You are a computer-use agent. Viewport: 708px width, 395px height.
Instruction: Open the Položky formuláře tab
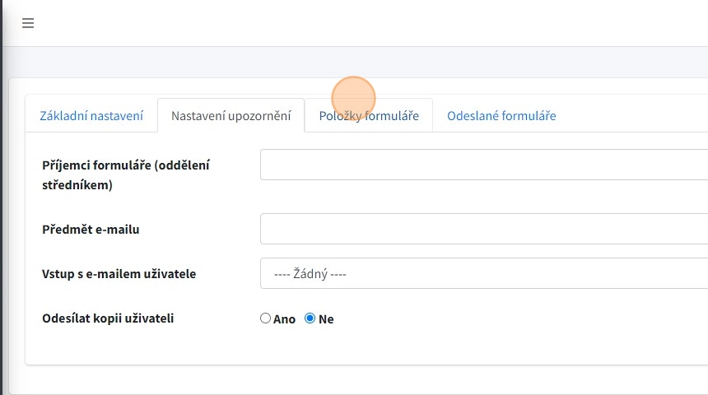369,116
